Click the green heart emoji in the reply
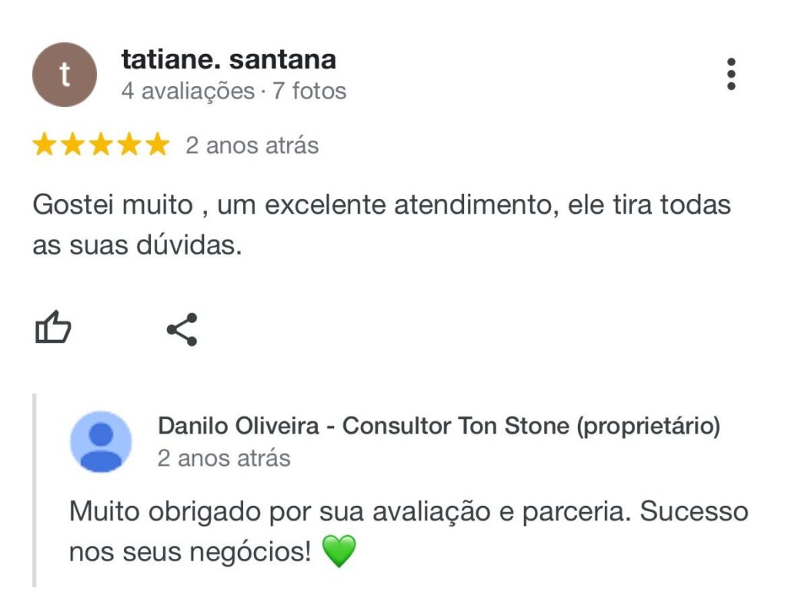The image size is (788, 602). tap(339, 550)
